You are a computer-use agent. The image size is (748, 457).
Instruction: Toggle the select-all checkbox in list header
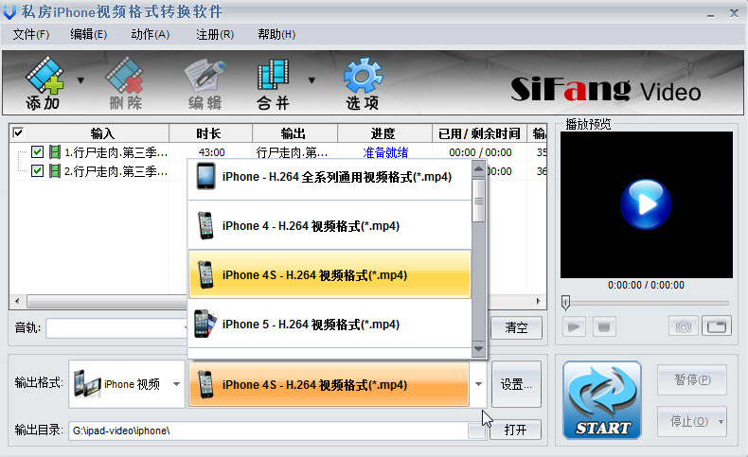(x=18, y=132)
